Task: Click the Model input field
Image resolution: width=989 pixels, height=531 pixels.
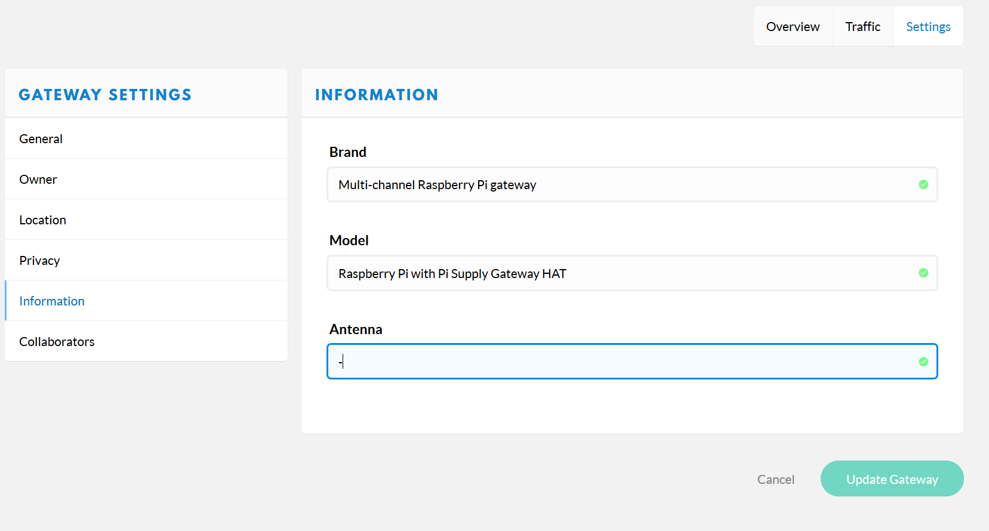Action: (632, 273)
